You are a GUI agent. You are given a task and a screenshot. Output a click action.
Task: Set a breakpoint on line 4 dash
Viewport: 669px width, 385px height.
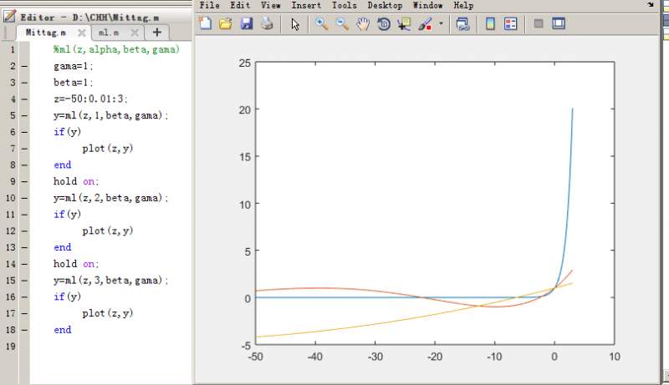coord(24,99)
